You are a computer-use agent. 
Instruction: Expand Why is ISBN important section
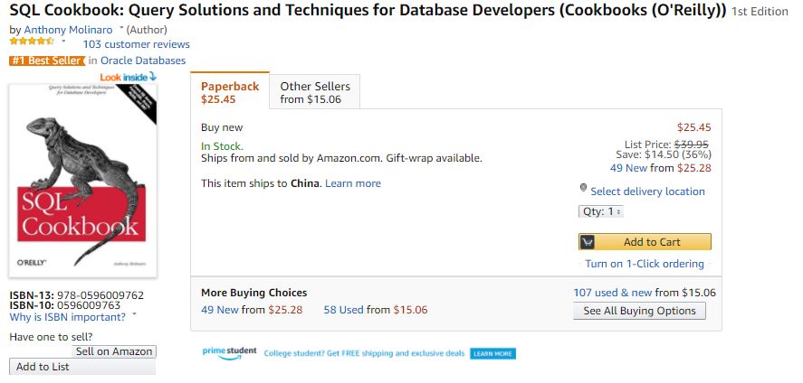(134, 316)
